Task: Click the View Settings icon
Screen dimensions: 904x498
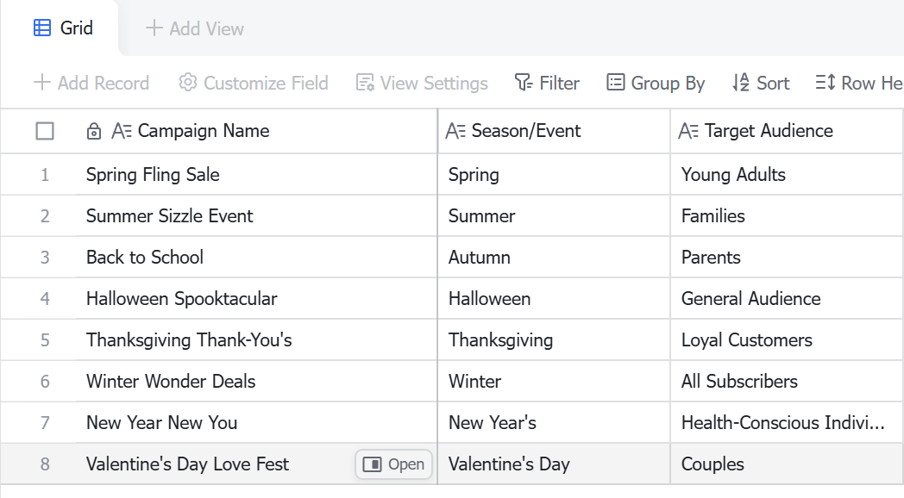Action: tap(365, 83)
